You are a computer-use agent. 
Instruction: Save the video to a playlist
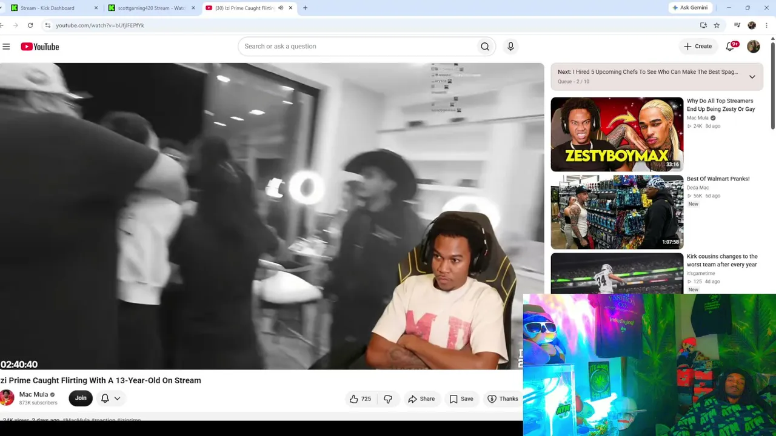point(461,398)
